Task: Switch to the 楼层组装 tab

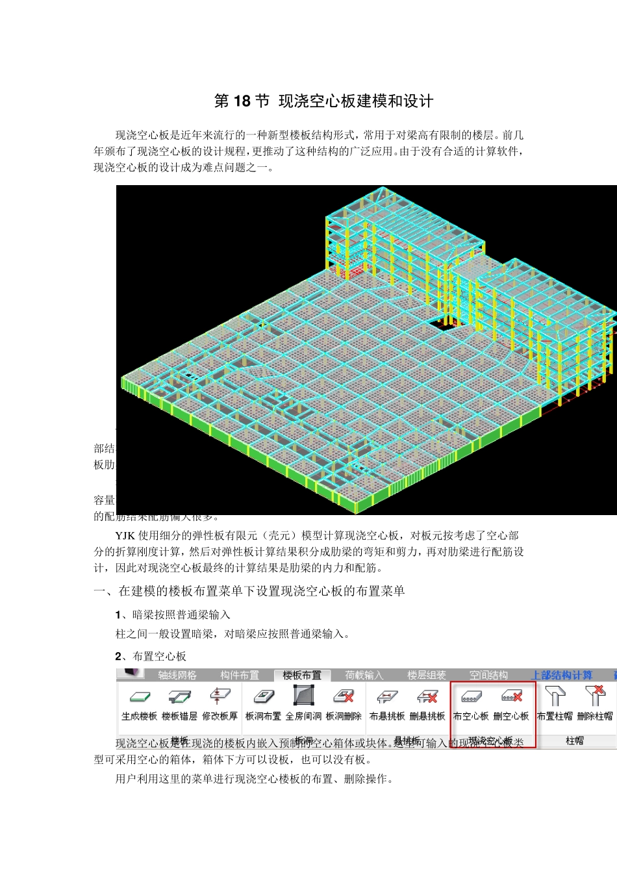Action: pos(427,675)
